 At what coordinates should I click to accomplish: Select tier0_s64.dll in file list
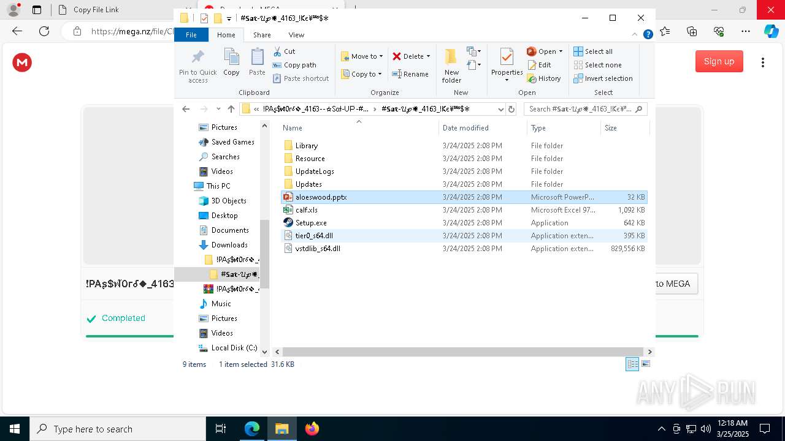(464, 236)
